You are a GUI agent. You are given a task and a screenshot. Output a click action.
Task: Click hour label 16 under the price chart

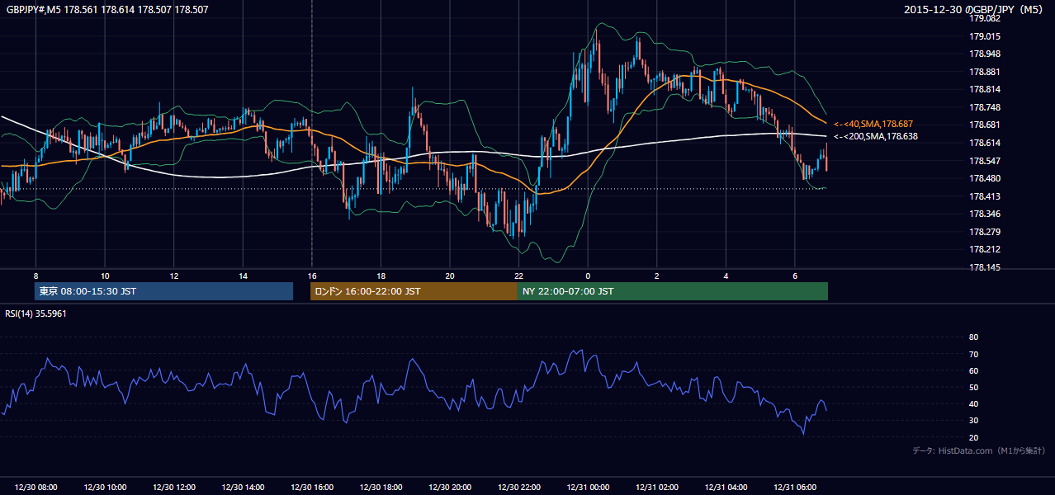pyautogui.click(x=311, y=276)
